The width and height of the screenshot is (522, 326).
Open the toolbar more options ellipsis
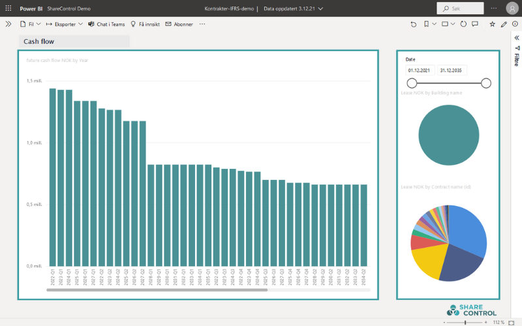point(202,24)
